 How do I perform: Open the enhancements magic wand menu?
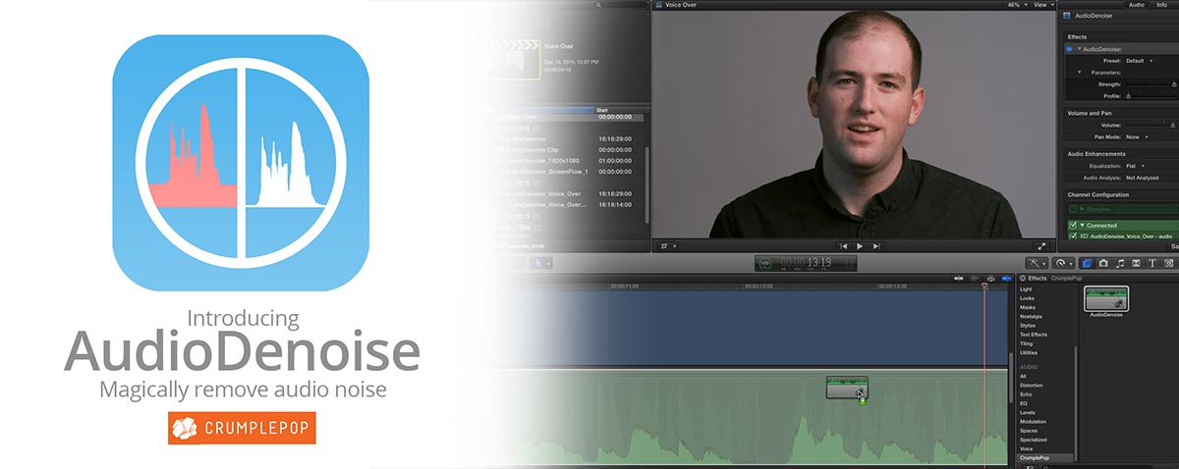(1037, 263)
